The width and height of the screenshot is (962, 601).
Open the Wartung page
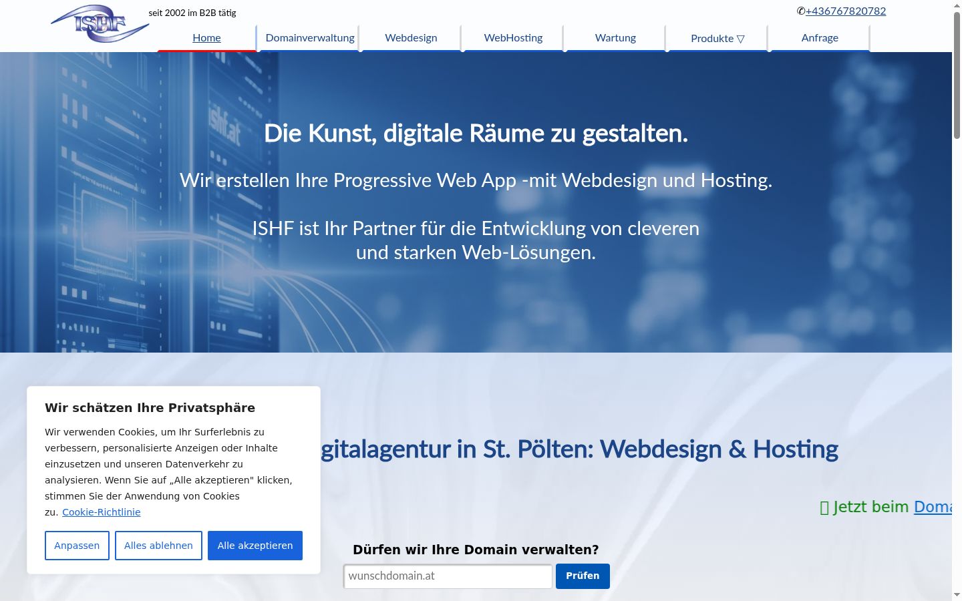coord(615,38)
